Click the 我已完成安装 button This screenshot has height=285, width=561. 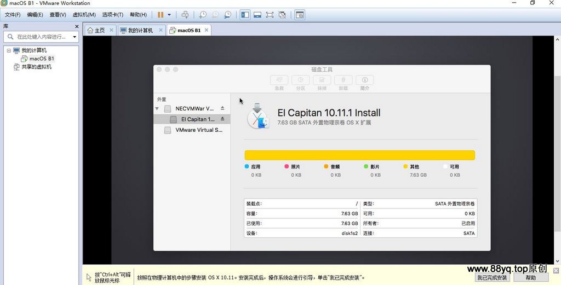pyautogui.click(x=493, y=277)
